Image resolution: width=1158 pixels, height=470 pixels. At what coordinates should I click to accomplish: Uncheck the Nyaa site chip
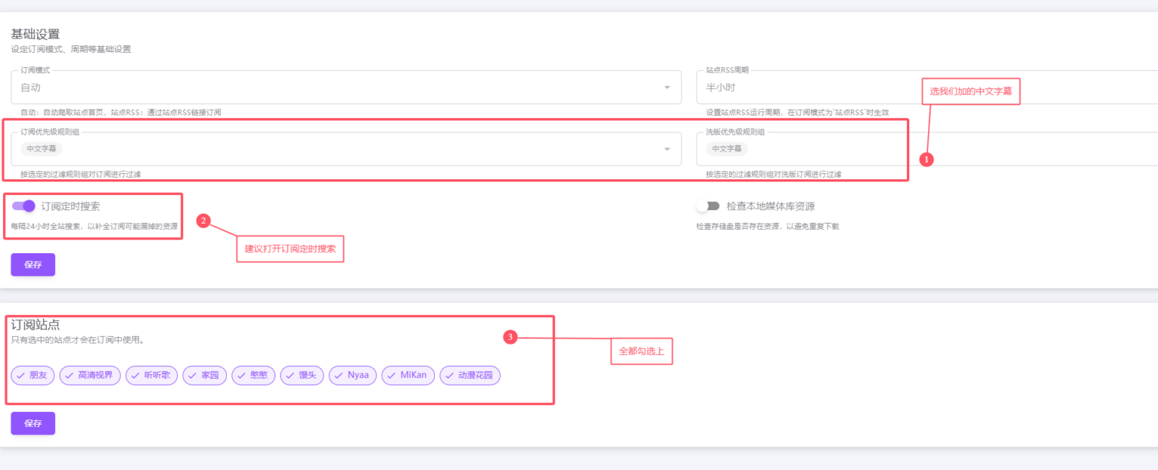352,375
